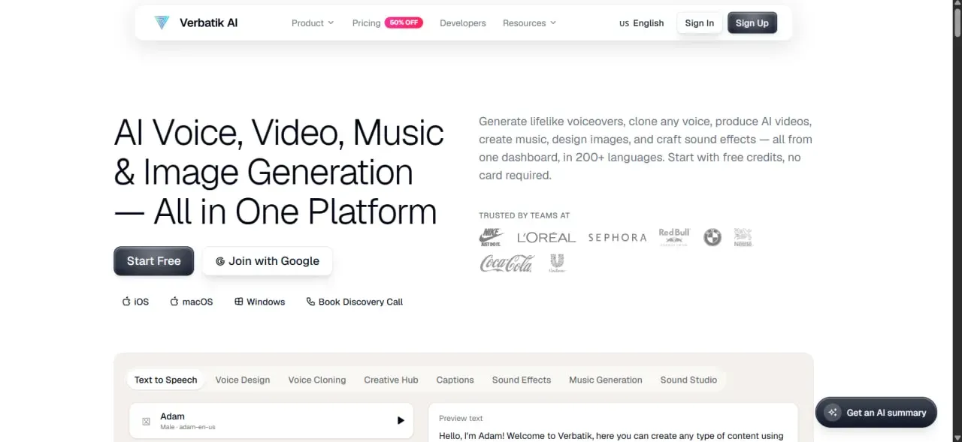962x442 pixels.
Task: Click the Book Discovery Call link
Action: pos(355,302)
